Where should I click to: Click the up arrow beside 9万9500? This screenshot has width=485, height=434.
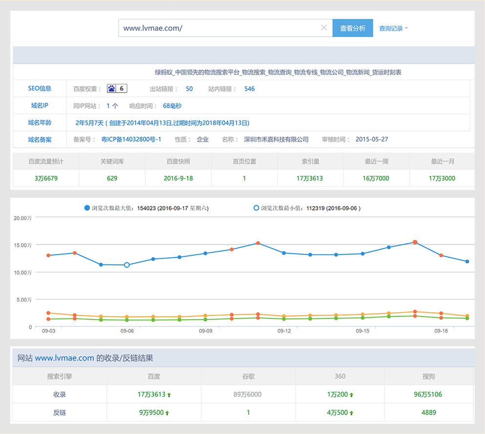(167, 413)
